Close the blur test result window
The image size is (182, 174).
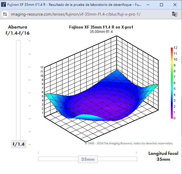175,5
